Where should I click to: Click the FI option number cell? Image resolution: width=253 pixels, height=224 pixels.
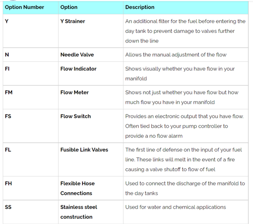pyautogui.click(x=8, y=68)
